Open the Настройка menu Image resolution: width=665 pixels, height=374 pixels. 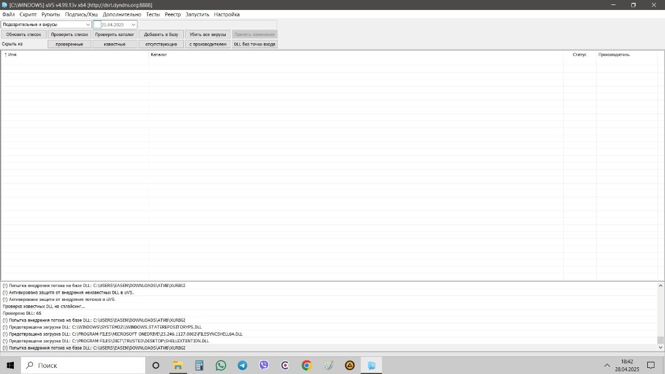(x=227, y=14)
